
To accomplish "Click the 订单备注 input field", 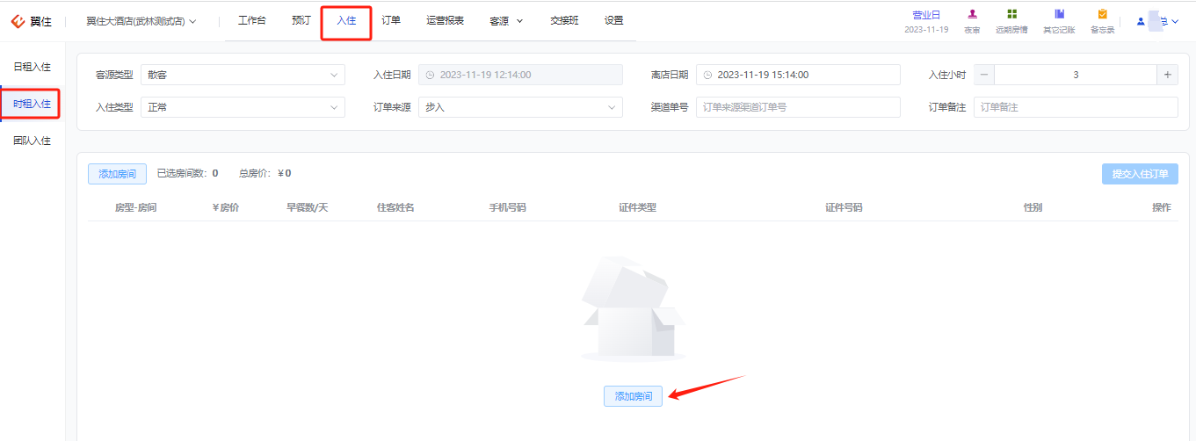I will tap(1076, 107).
